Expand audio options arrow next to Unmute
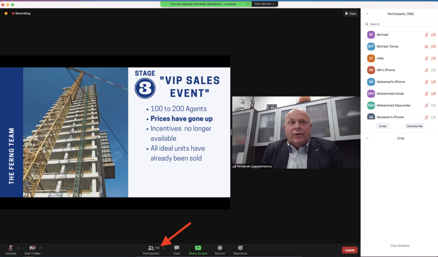Image resolution: width=438 pixels, height=257 pixels. [18, 248]
